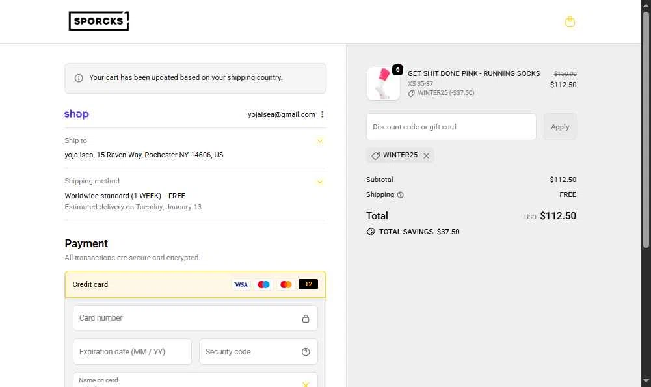Click the tag icon next to WINTER25 (-$37.50)
651x387 pixels.
point(411,94)
